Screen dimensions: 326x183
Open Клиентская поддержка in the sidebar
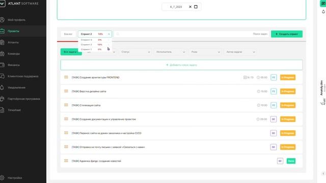23,76
